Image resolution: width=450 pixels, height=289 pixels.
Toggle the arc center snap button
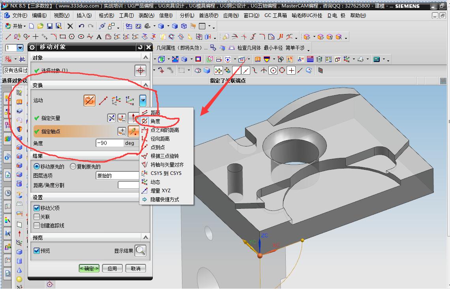coord(273,70)
